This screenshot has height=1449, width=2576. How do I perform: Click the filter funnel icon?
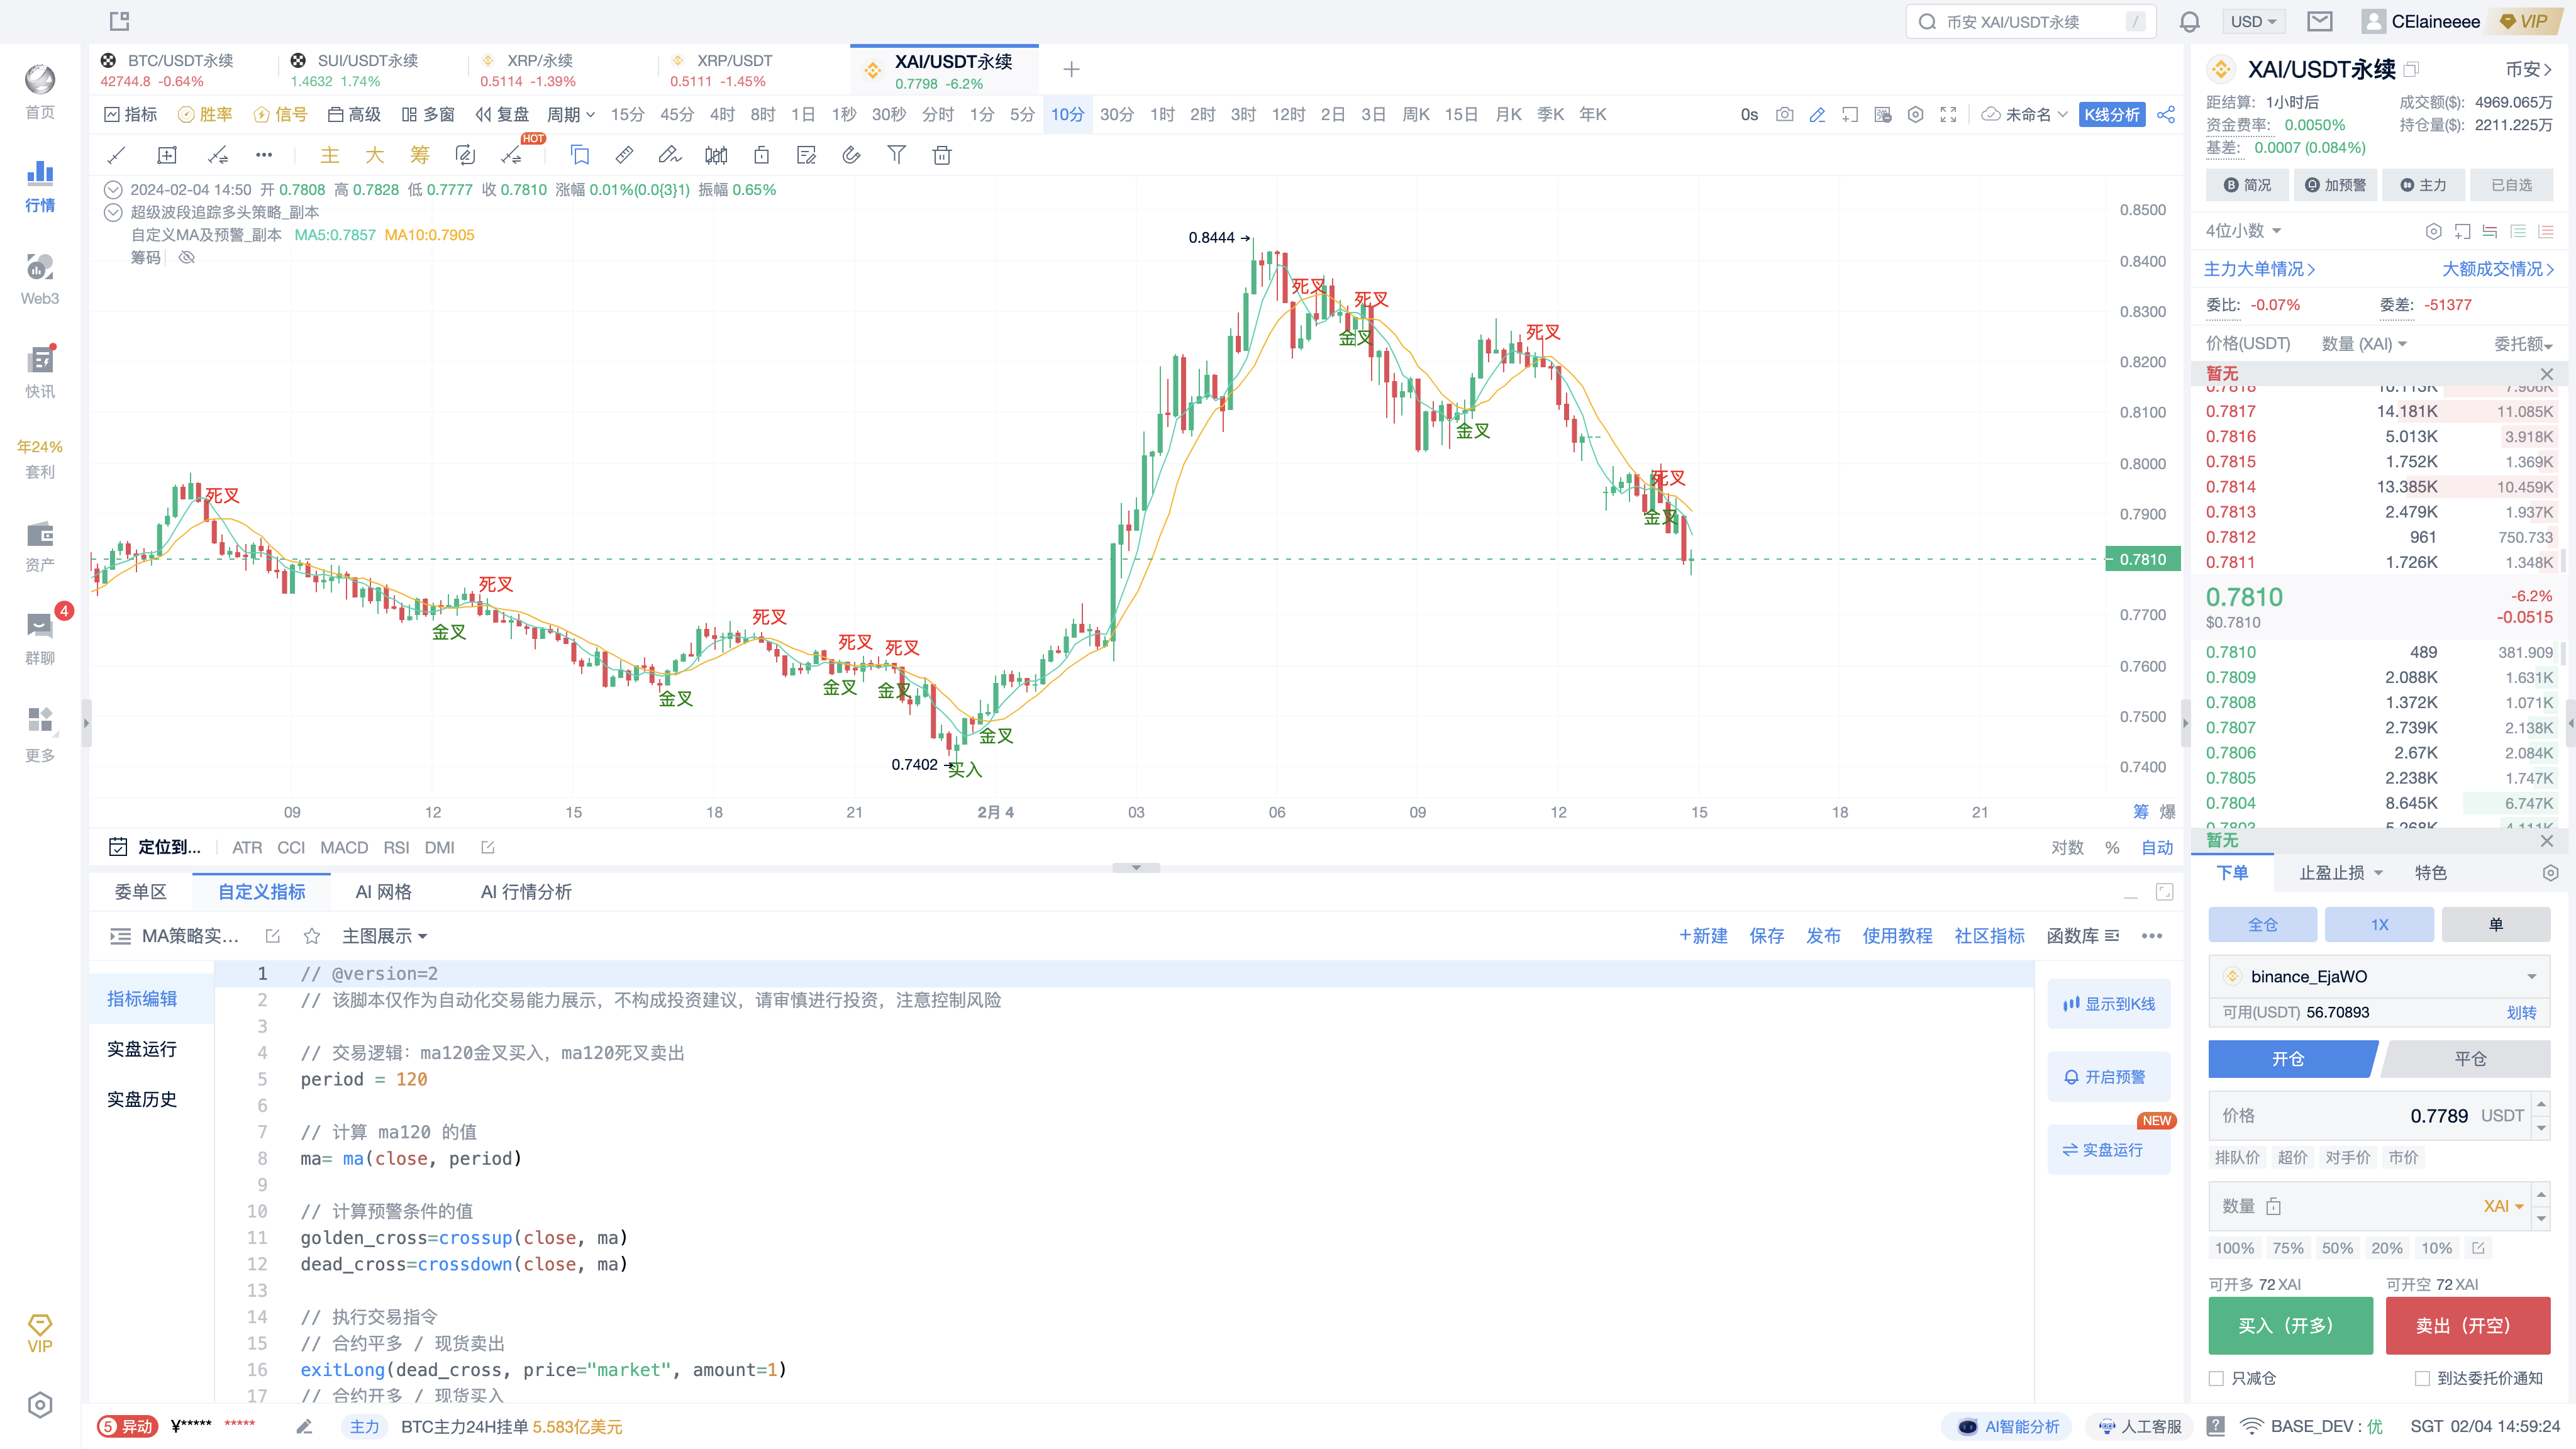pos(897,155)
